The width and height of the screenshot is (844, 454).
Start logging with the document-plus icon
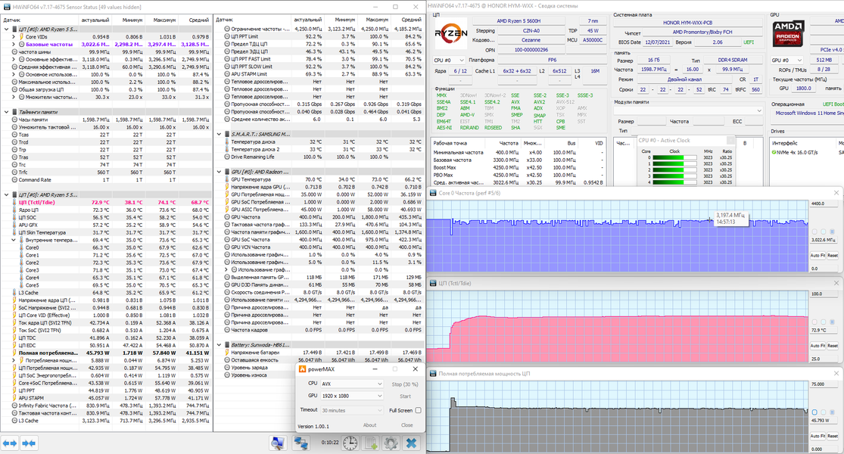coord(371,443)
